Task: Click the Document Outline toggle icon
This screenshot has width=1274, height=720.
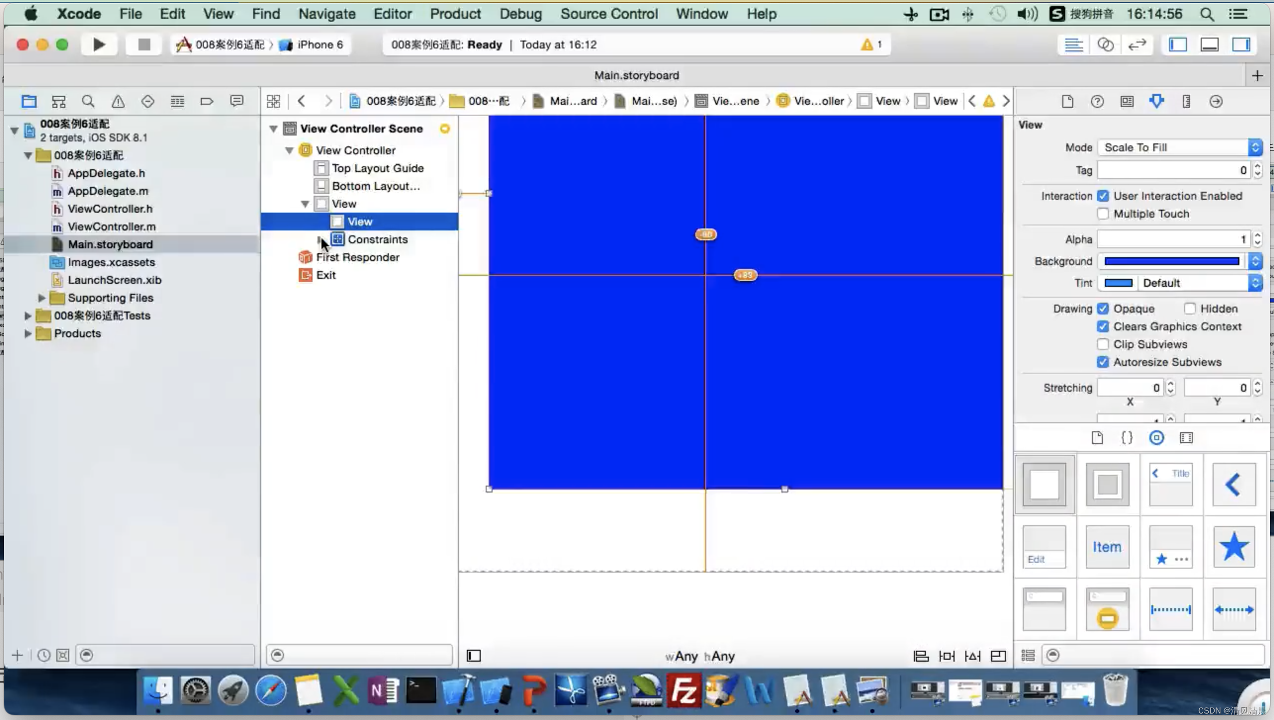Action: tap(473, 655)
